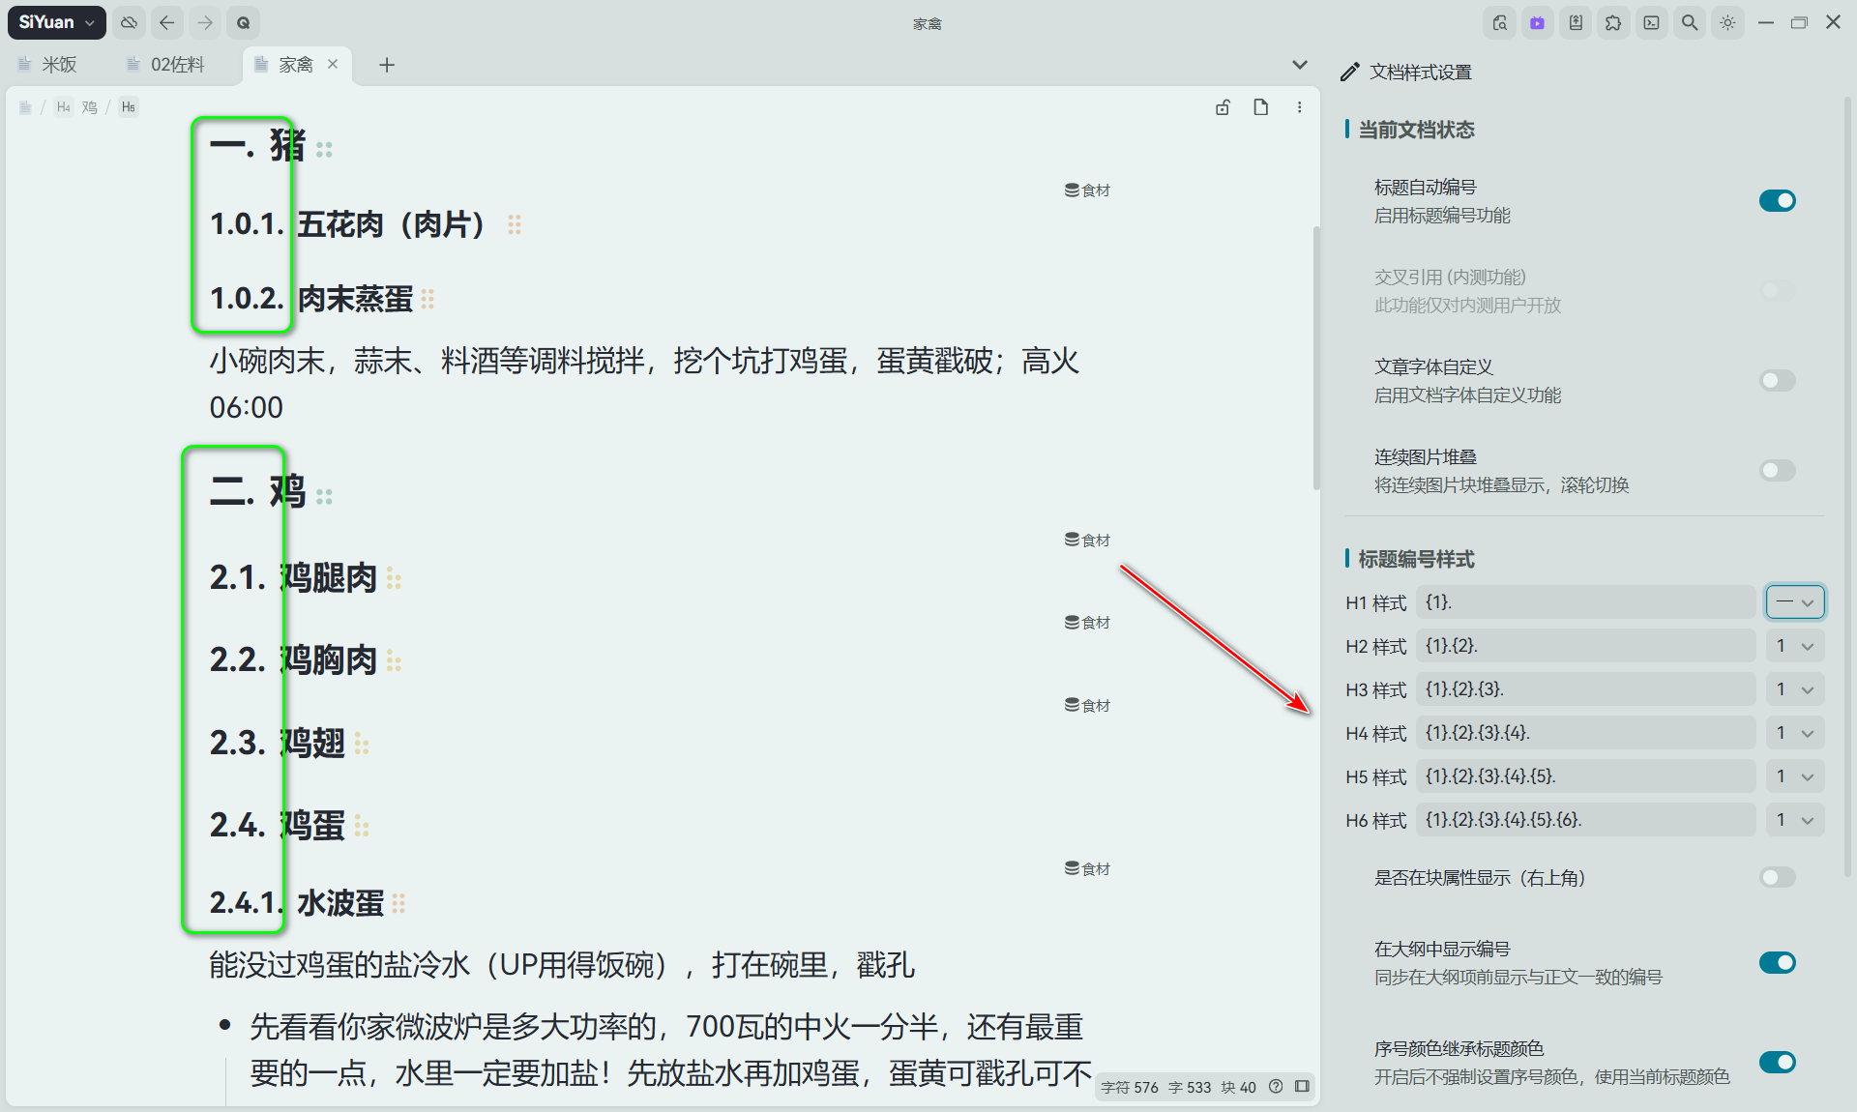Click the help question mark in status bar
Screen dimensions: 1857x1112
[x=1276, y=1087]
